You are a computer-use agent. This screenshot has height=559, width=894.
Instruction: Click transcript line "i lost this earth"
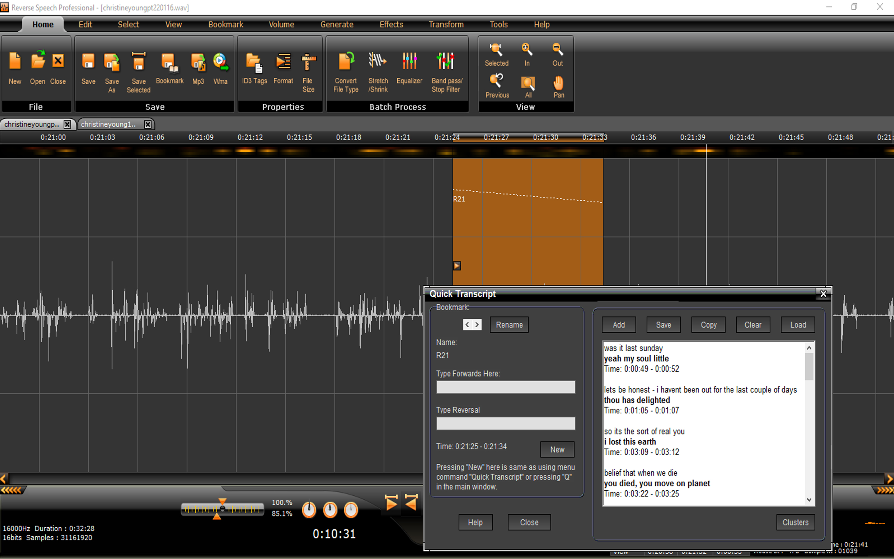[630, 441]
